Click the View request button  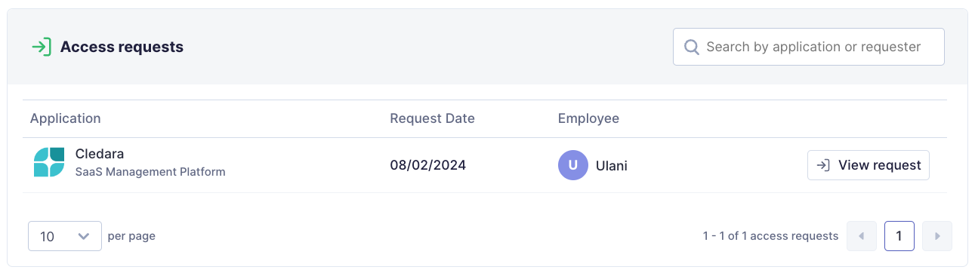tap(869, 165)
